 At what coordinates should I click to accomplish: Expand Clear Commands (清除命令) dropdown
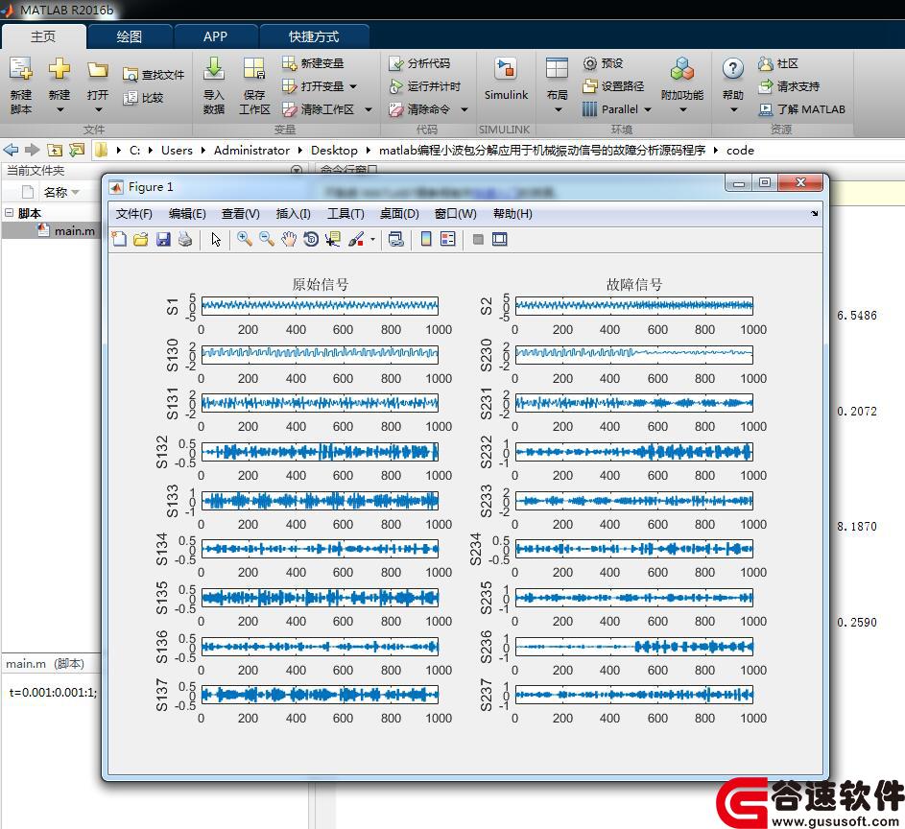[464, 109]
